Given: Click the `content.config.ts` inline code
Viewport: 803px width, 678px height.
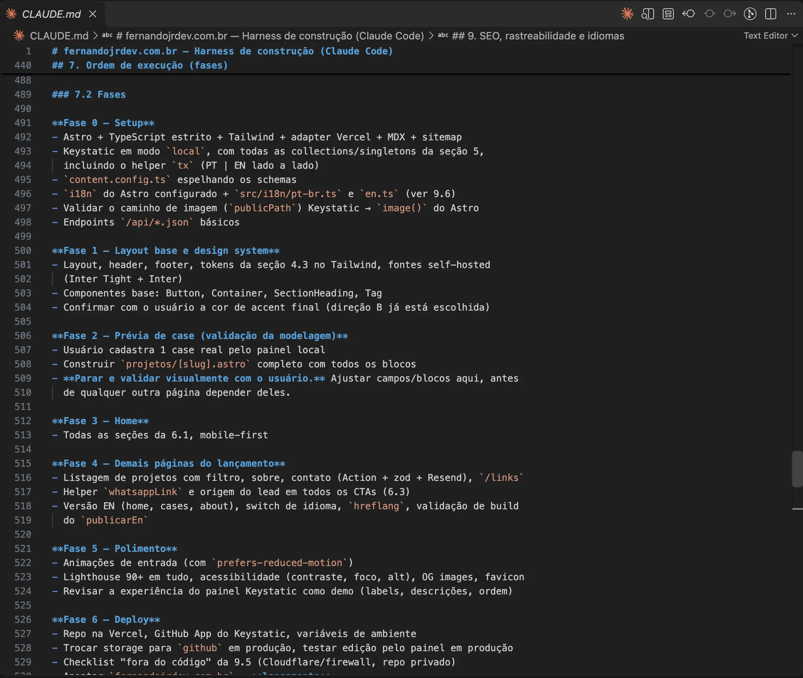Looking at the screenshot, I should pos(117,180).
